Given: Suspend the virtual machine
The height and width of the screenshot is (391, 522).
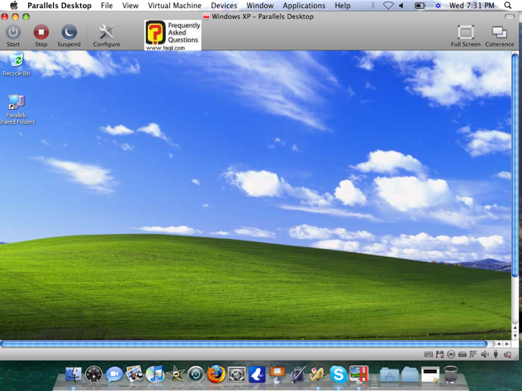Looking at the screenshot, I should (69, 36).
